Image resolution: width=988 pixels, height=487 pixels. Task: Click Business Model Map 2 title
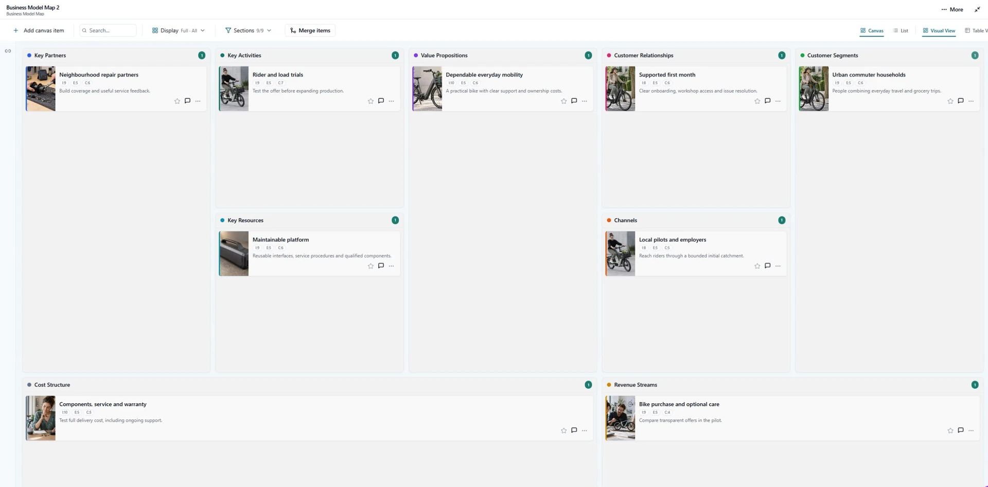32,7
